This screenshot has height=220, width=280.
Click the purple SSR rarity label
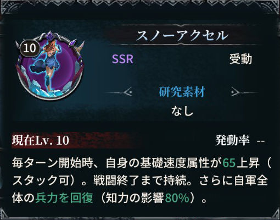[122, 59]
